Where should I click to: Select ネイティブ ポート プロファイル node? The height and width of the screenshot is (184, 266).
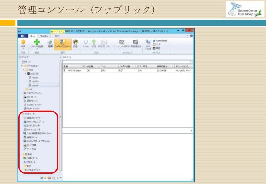coord(37,141)
